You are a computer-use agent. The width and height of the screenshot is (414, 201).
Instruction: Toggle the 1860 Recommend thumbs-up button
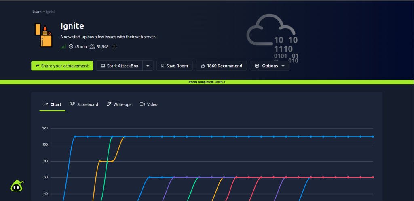coord(221,66)
